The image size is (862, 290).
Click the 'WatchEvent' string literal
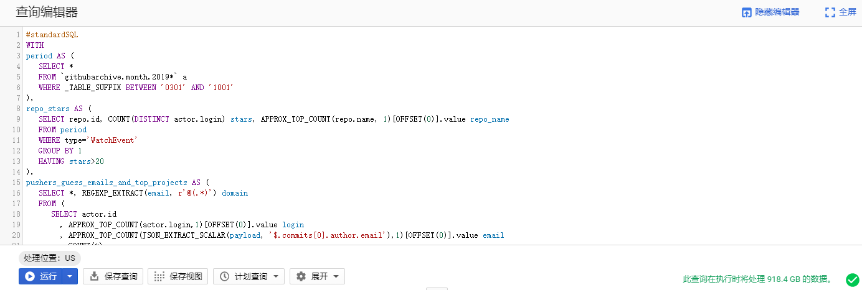pyautogui.click(x=113, y=140)
